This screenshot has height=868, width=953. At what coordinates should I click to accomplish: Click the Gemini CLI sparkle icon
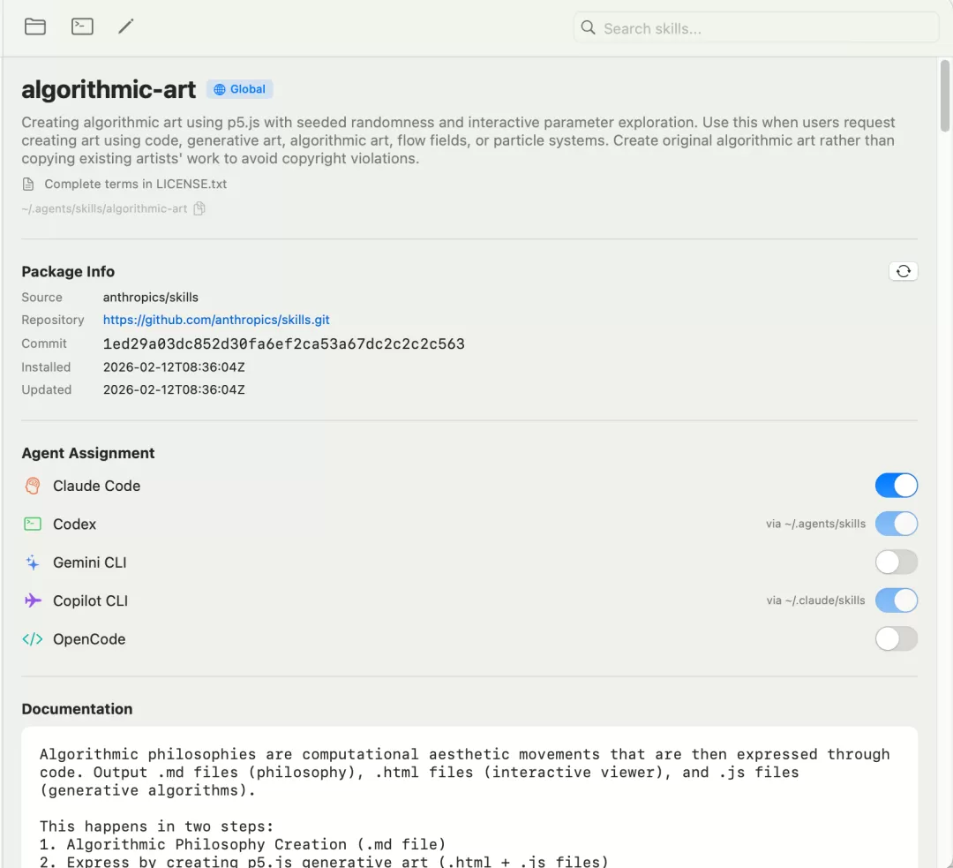(x=33, y=562)
